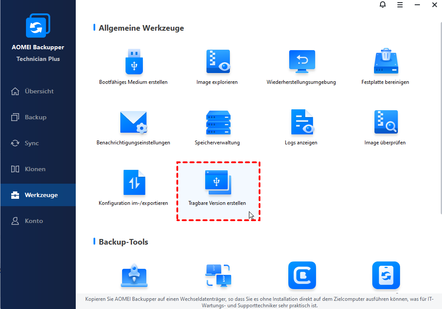The image size is (442, 309).
Task: Go to Übersicht in the sidebar
Action: (38, 91)
